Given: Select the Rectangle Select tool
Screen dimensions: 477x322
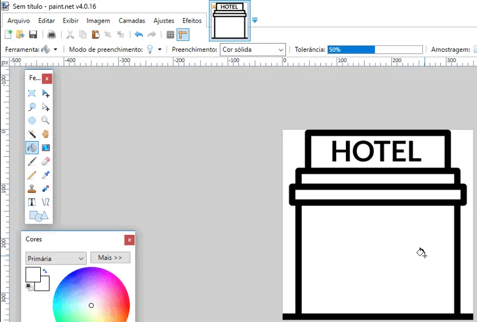Looking at the screenshot, I should pyautogui.click(x=32, y=93).
